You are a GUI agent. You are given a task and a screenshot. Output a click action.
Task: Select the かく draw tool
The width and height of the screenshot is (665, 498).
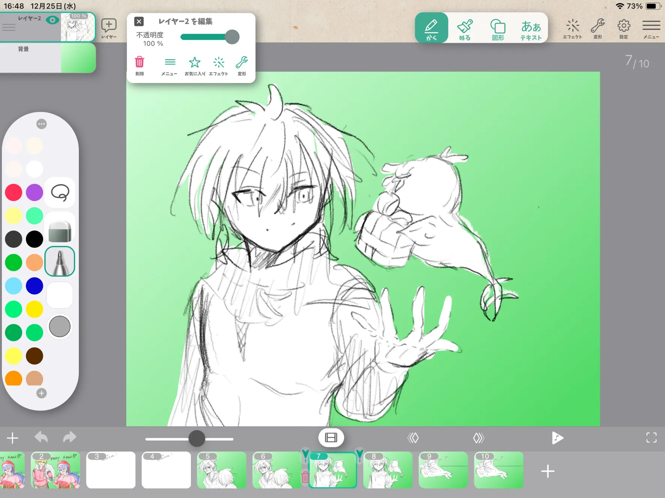[431, 28]
